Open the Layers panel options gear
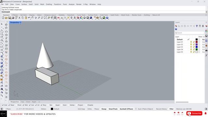Image resolution: width=208 pixels, height=117 pixels. (206, 22)
